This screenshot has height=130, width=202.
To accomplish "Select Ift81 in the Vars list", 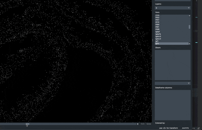I will (172, 27).
